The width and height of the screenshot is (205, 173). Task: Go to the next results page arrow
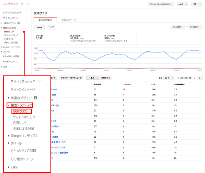(x=200, y=78)
